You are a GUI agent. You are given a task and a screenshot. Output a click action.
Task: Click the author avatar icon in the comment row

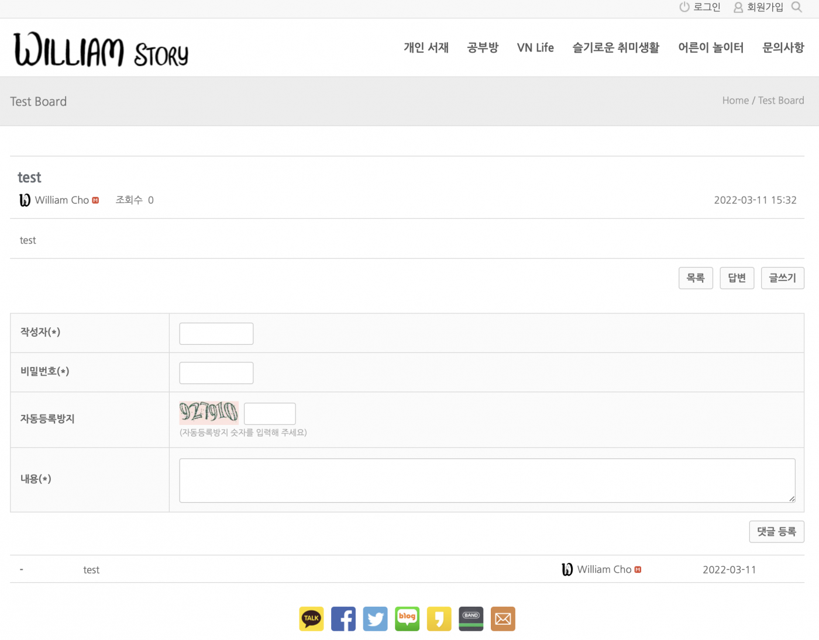(567, 569)
